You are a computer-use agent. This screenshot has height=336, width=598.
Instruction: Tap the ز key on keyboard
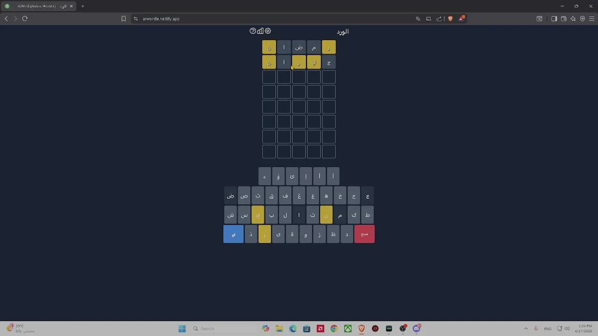(x=319, y=234)
